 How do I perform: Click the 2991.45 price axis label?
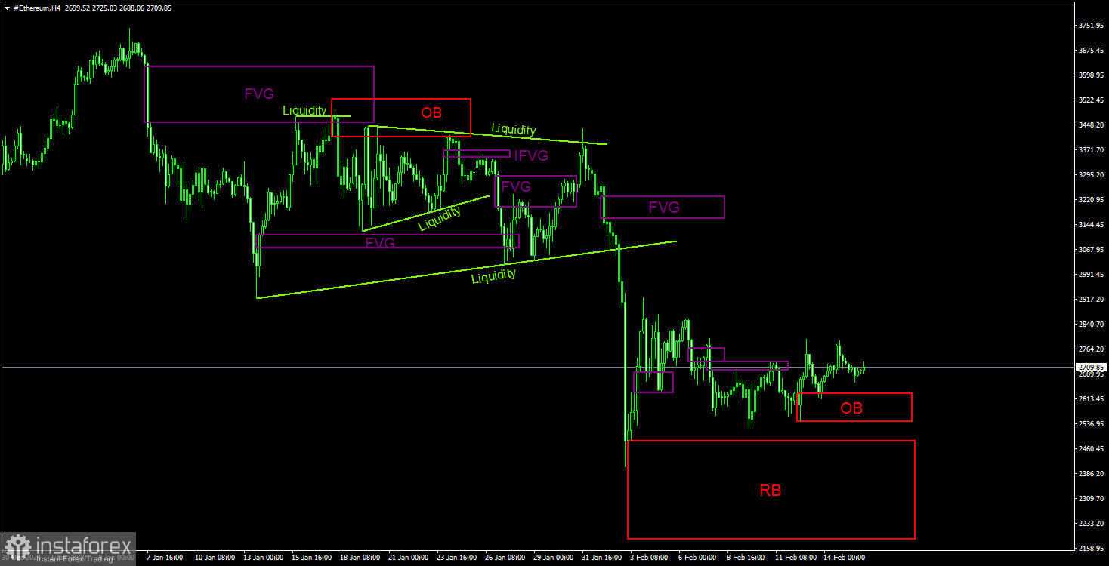click(1092, 275)
